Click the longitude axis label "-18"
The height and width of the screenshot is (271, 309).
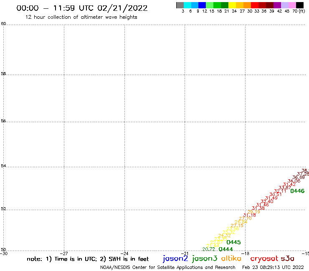[246, 253]
